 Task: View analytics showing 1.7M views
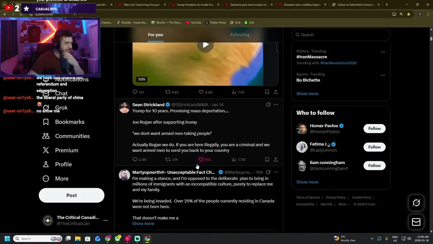[x=238, y=160]
